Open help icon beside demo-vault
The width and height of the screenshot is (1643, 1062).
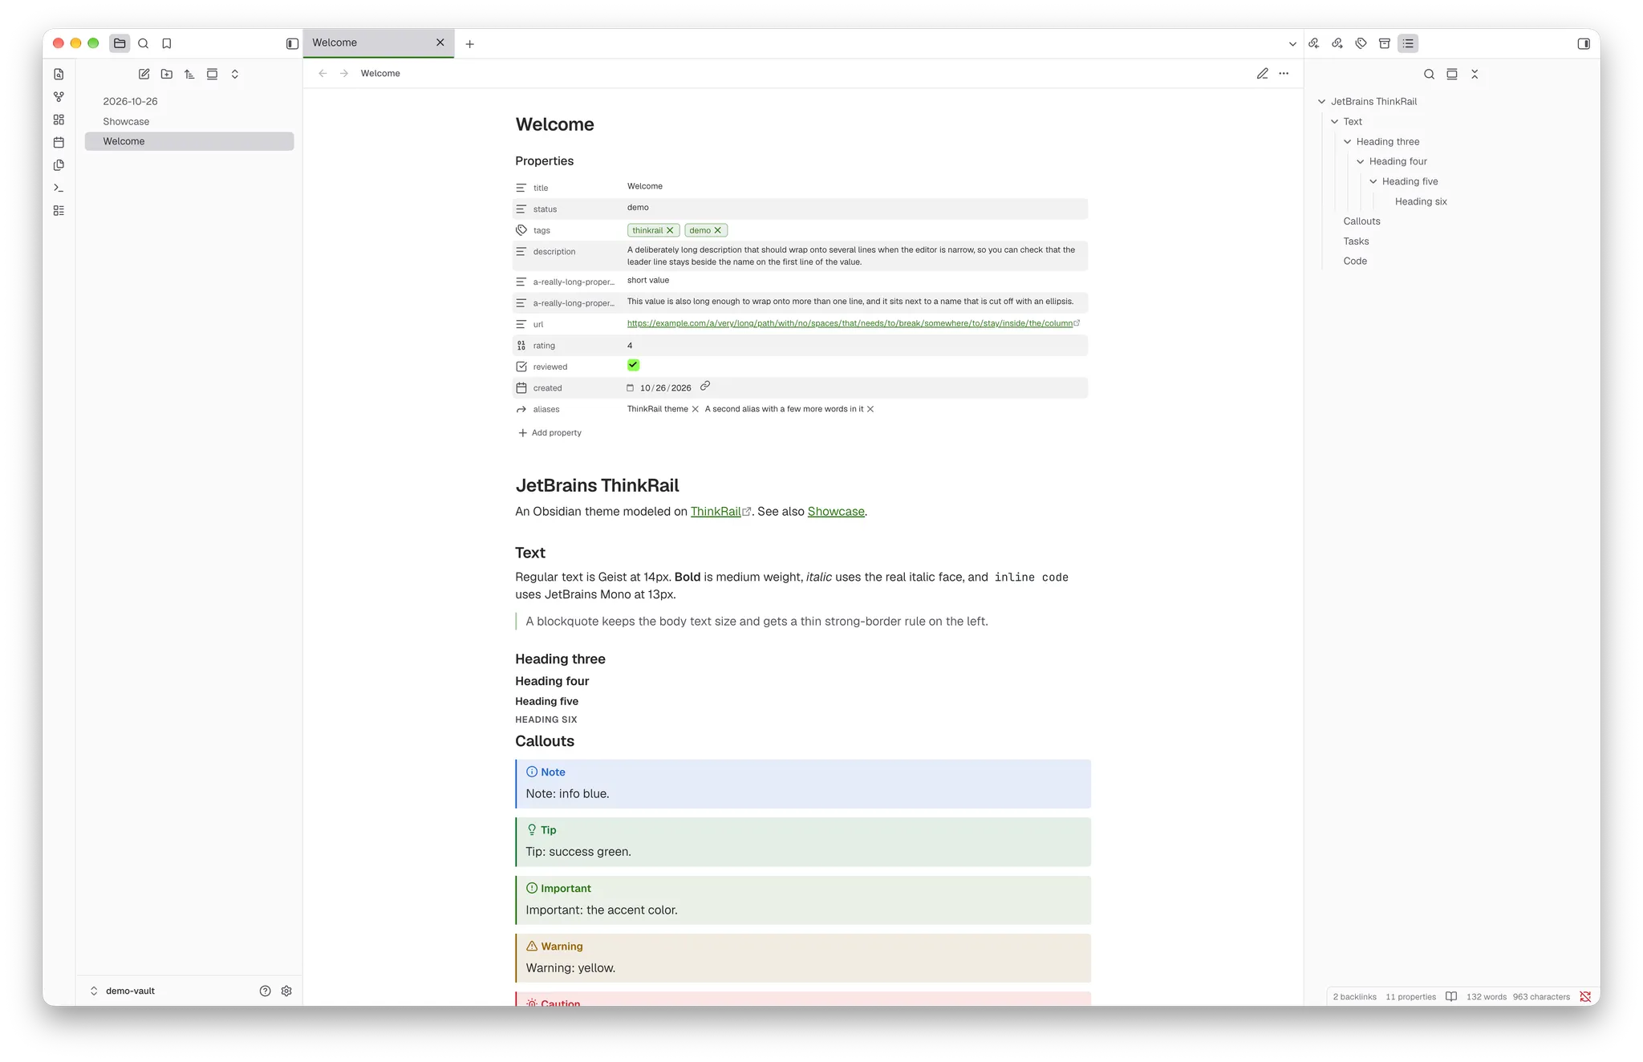[x=266, y=991]
